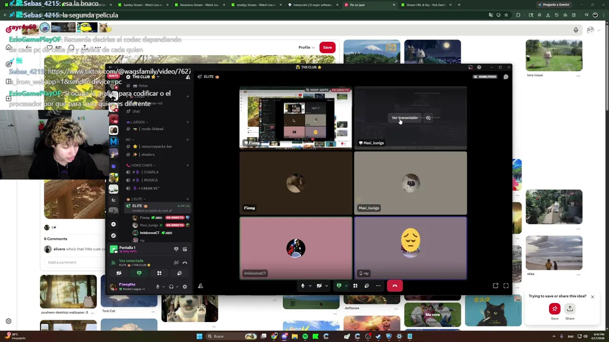Screen dimensions: 609x342
Task: Turn on camera in the call control bar
Action: 319,286
